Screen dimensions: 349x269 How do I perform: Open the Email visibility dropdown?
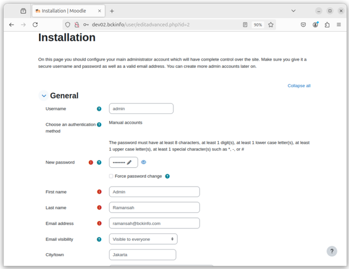[143, 239]
